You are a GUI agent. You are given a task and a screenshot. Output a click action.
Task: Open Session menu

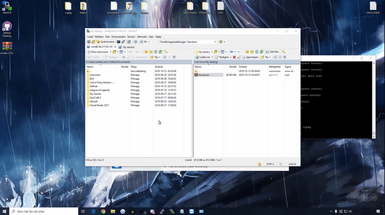[x=131, y=37]
